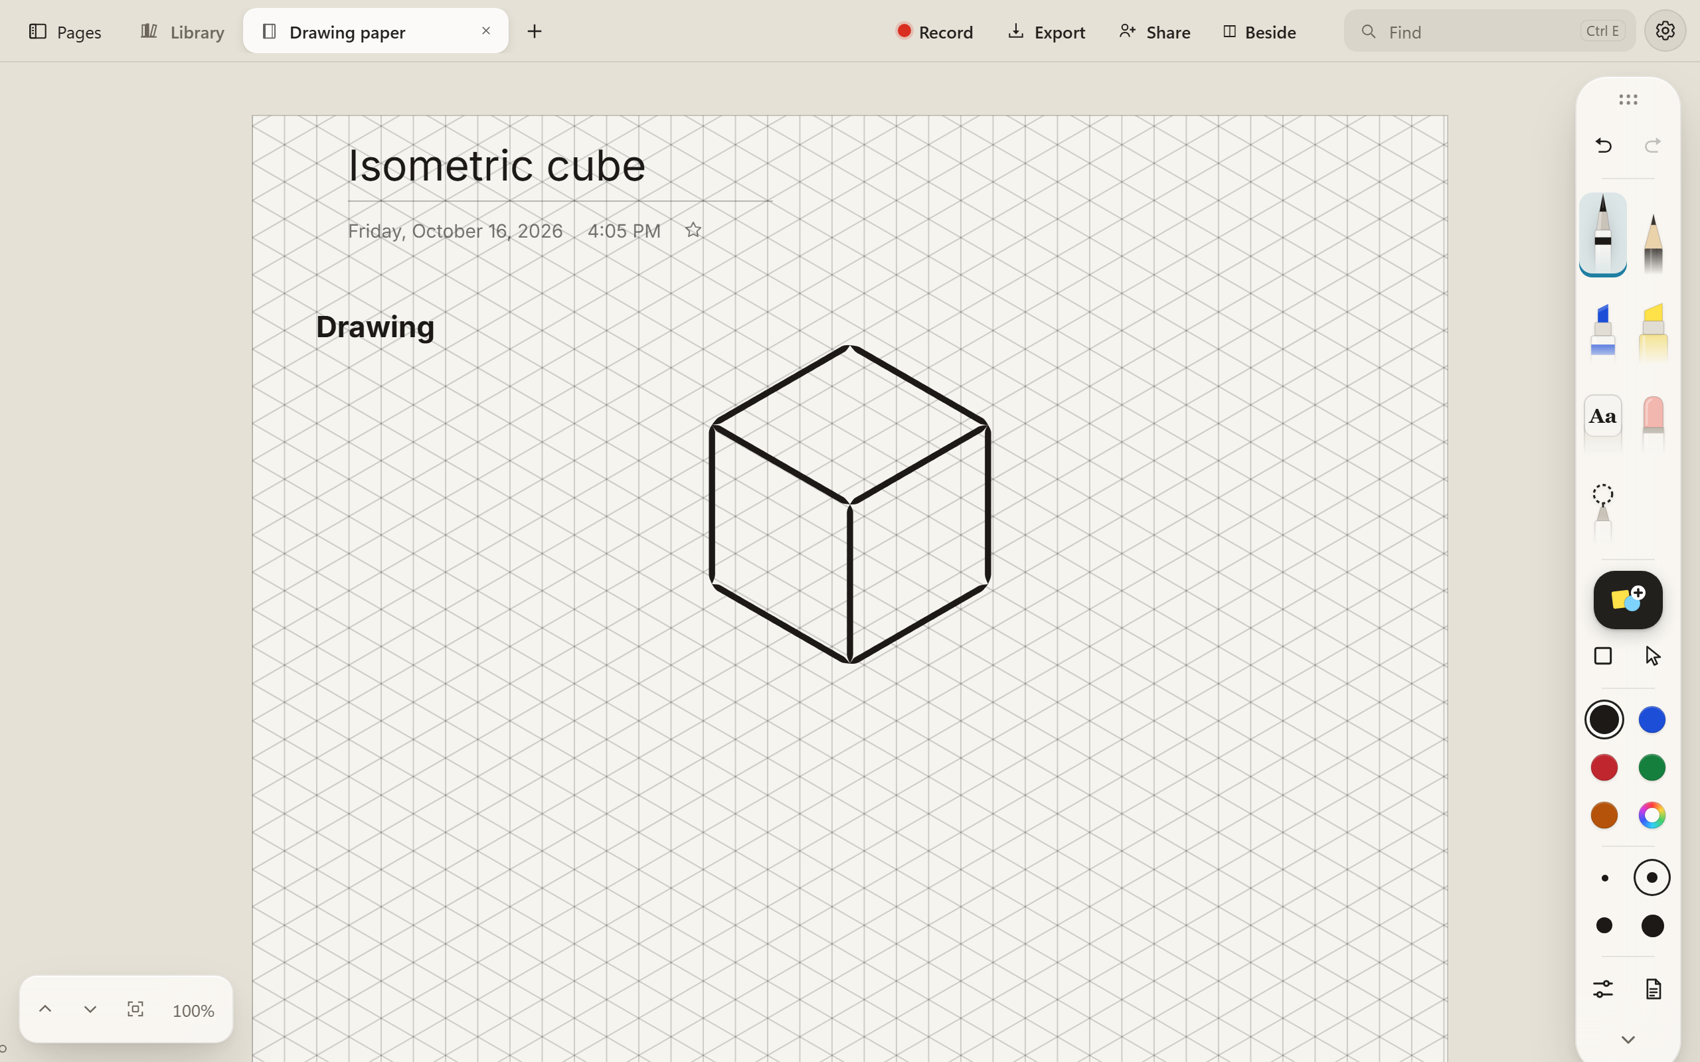Screen dimensions: 1700x1062
Task: Open the rainbow custom color picker
Action: pyautogui.click(x=1652, y=815)
